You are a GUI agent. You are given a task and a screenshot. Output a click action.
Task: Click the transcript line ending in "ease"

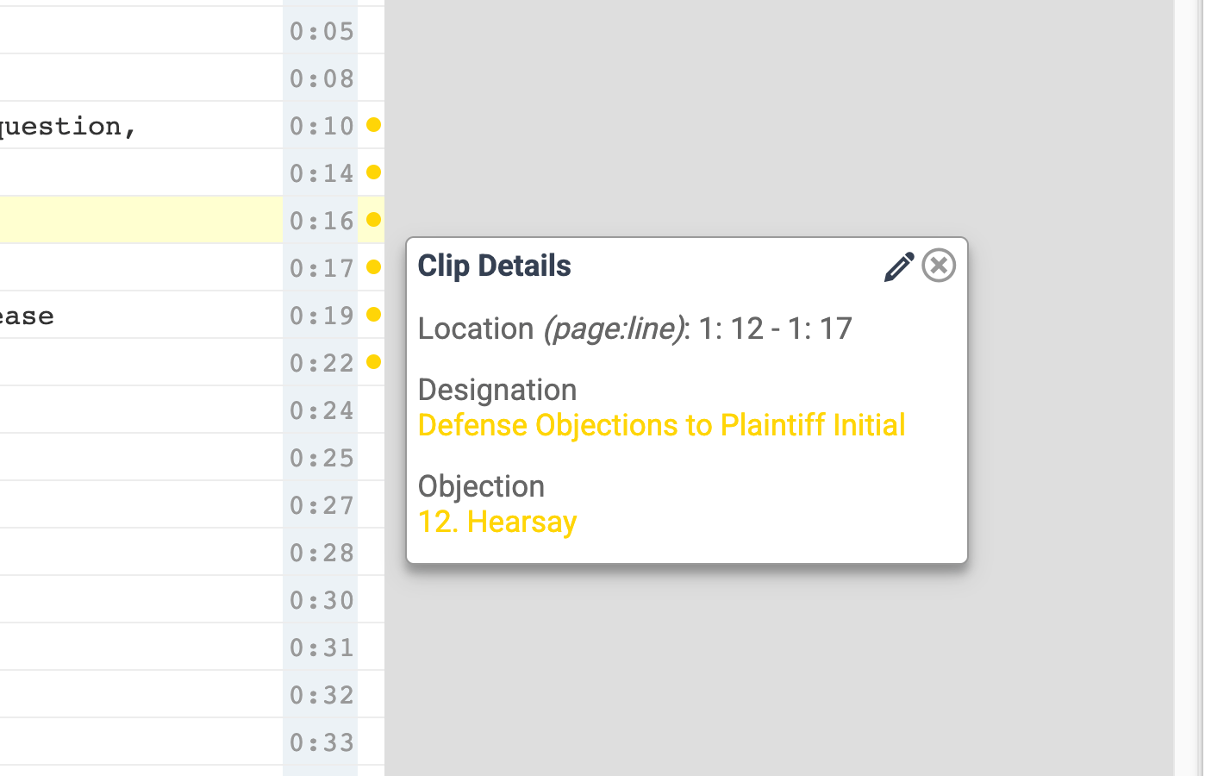pos(28,316)
